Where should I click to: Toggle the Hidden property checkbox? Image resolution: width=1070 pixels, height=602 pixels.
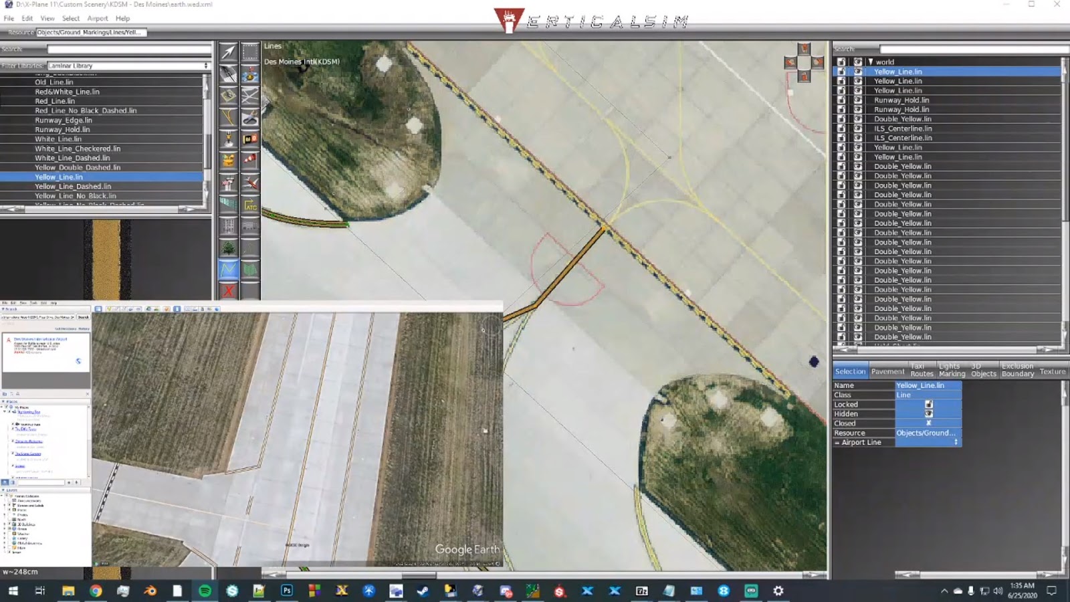click(928, 414)
